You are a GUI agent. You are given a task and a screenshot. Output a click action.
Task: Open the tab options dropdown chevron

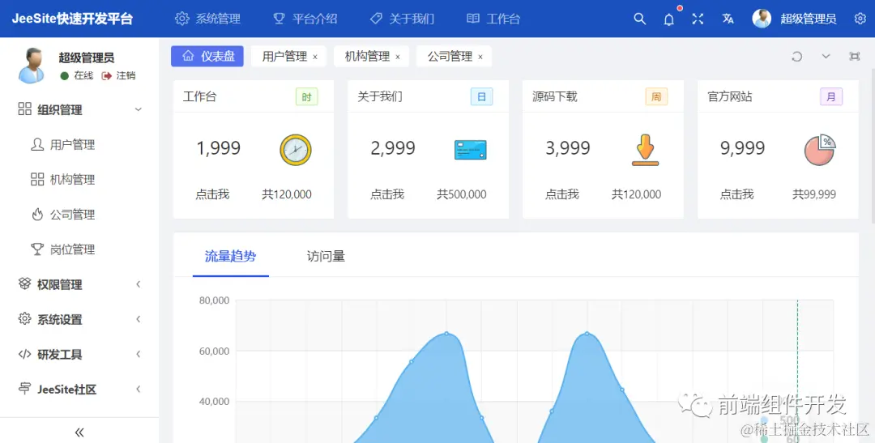(x=826, y=57)
